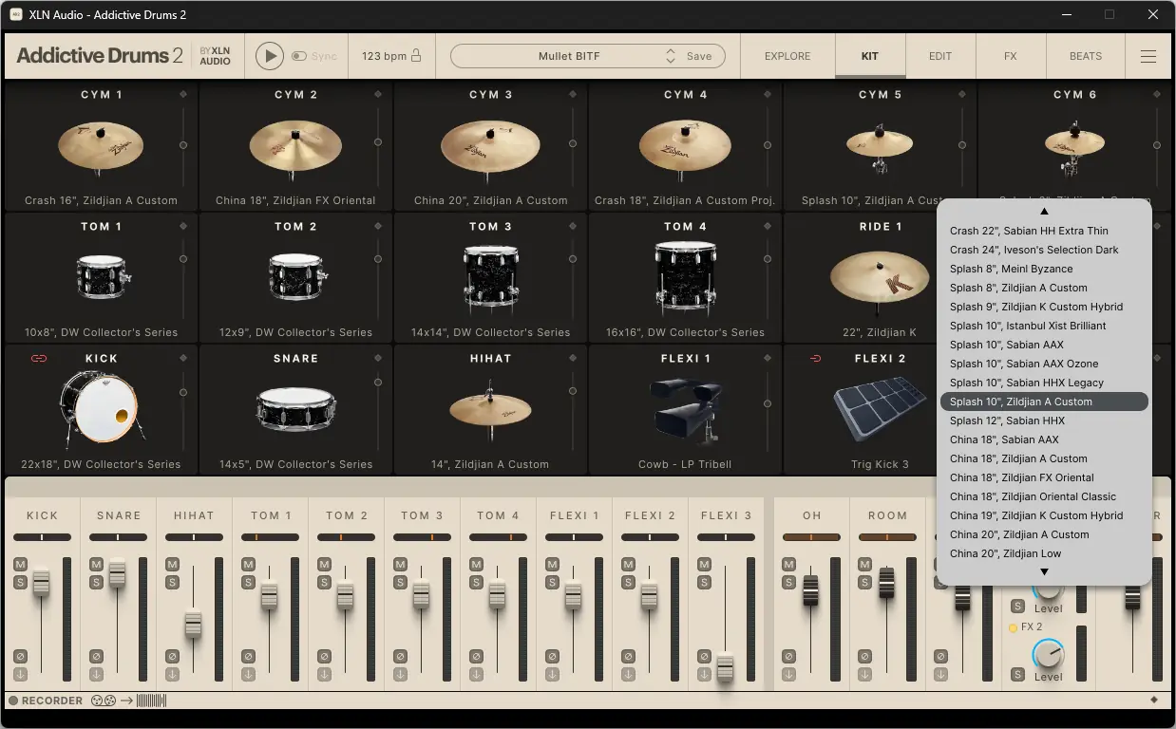Toggle the FX 2 yellow enable indicator
1176x729 pixels.
click(1014, 627)
